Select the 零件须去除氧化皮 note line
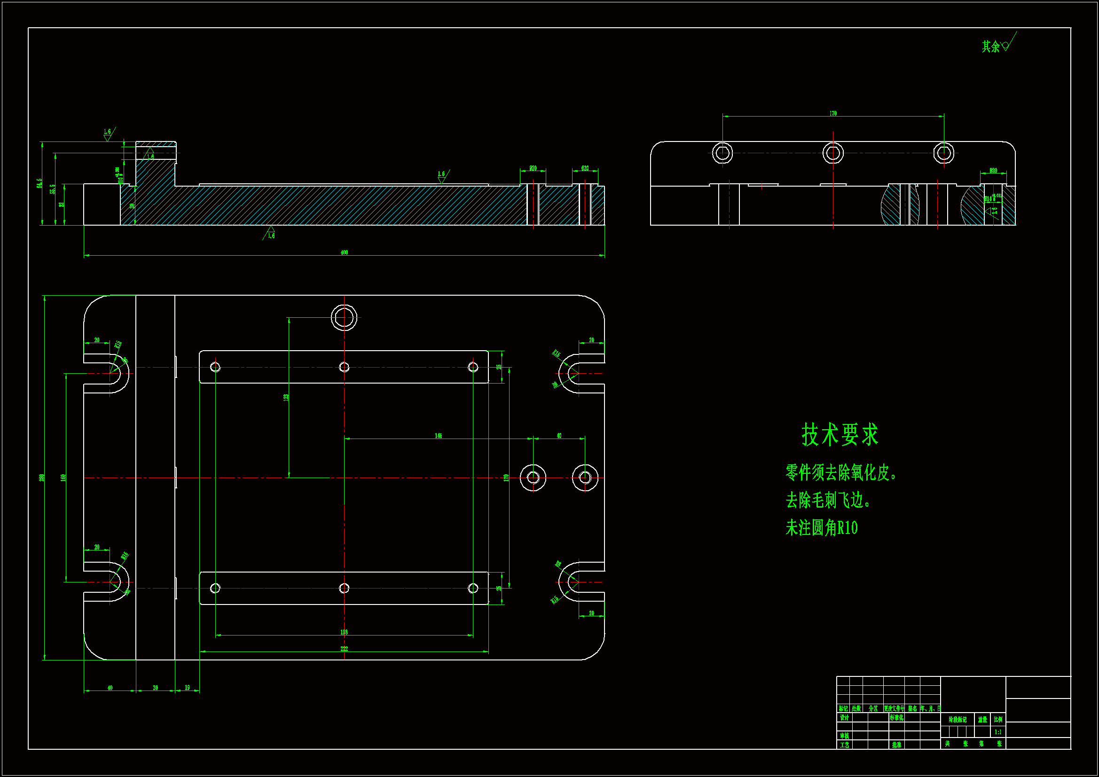1099x777 pixels. coord(840,473)
